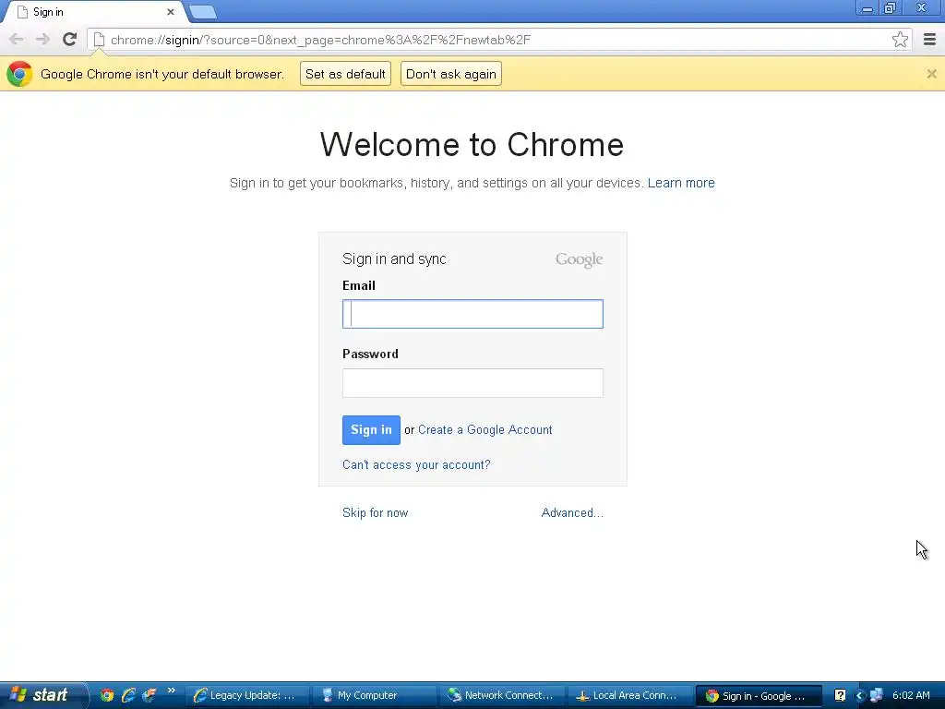Click the network tray icon

pos(877,695)
